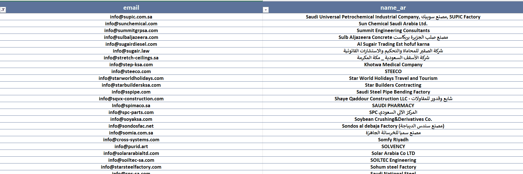Screen dimensions: 523x174
Task: Open the email column filter dropdown
Action: coord(266,10)
